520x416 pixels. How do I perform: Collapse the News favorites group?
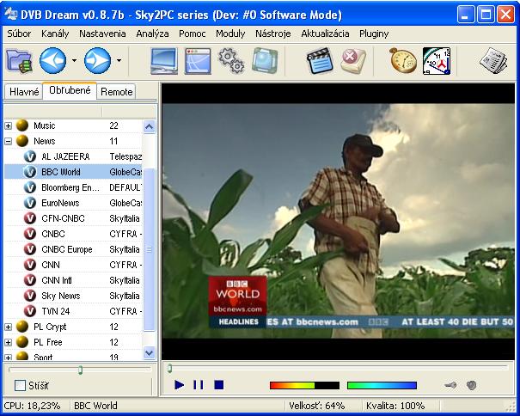(9, 141)
